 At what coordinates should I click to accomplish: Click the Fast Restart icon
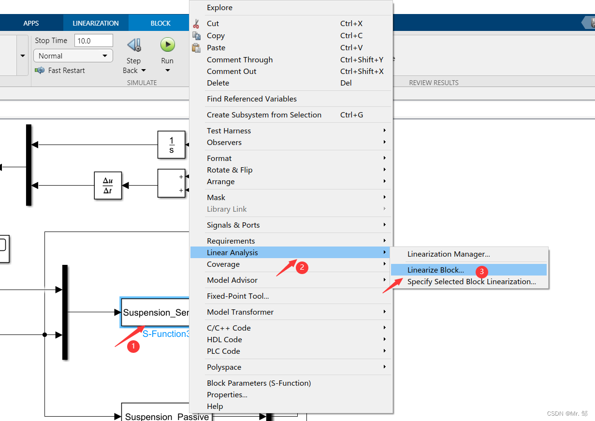[40, 71]
